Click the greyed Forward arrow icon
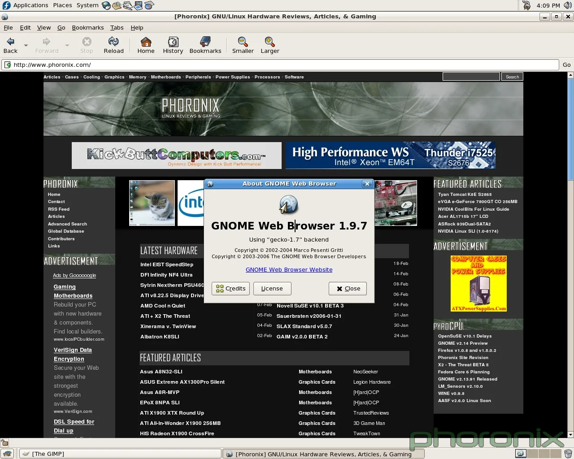This screenshot has width=574, height=459. [x=47, y=42]
